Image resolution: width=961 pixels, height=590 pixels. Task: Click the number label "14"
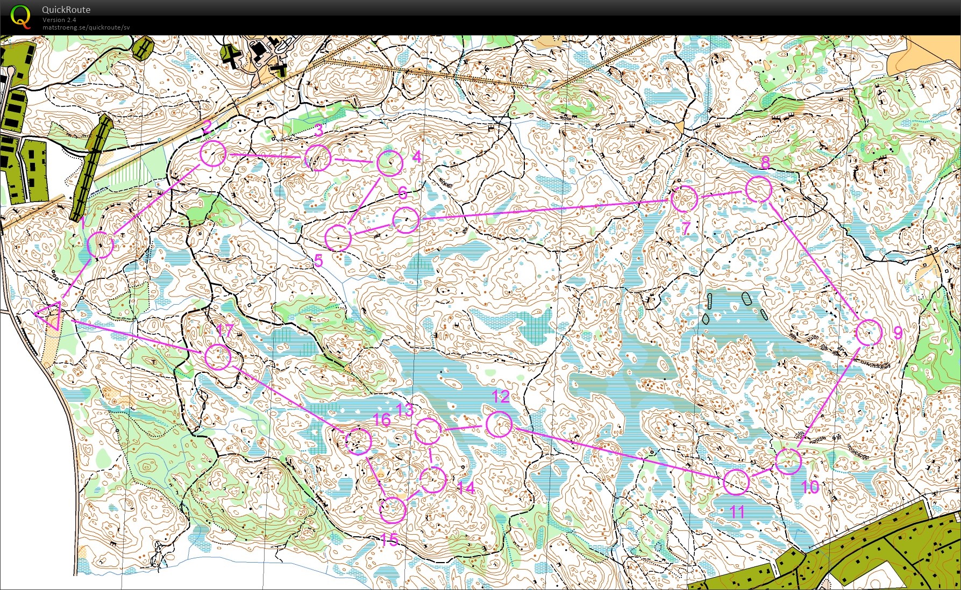[466, 488]
